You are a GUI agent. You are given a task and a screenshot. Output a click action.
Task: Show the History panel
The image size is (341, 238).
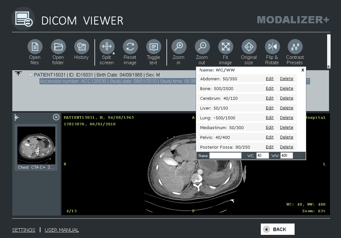click(81, 47)
